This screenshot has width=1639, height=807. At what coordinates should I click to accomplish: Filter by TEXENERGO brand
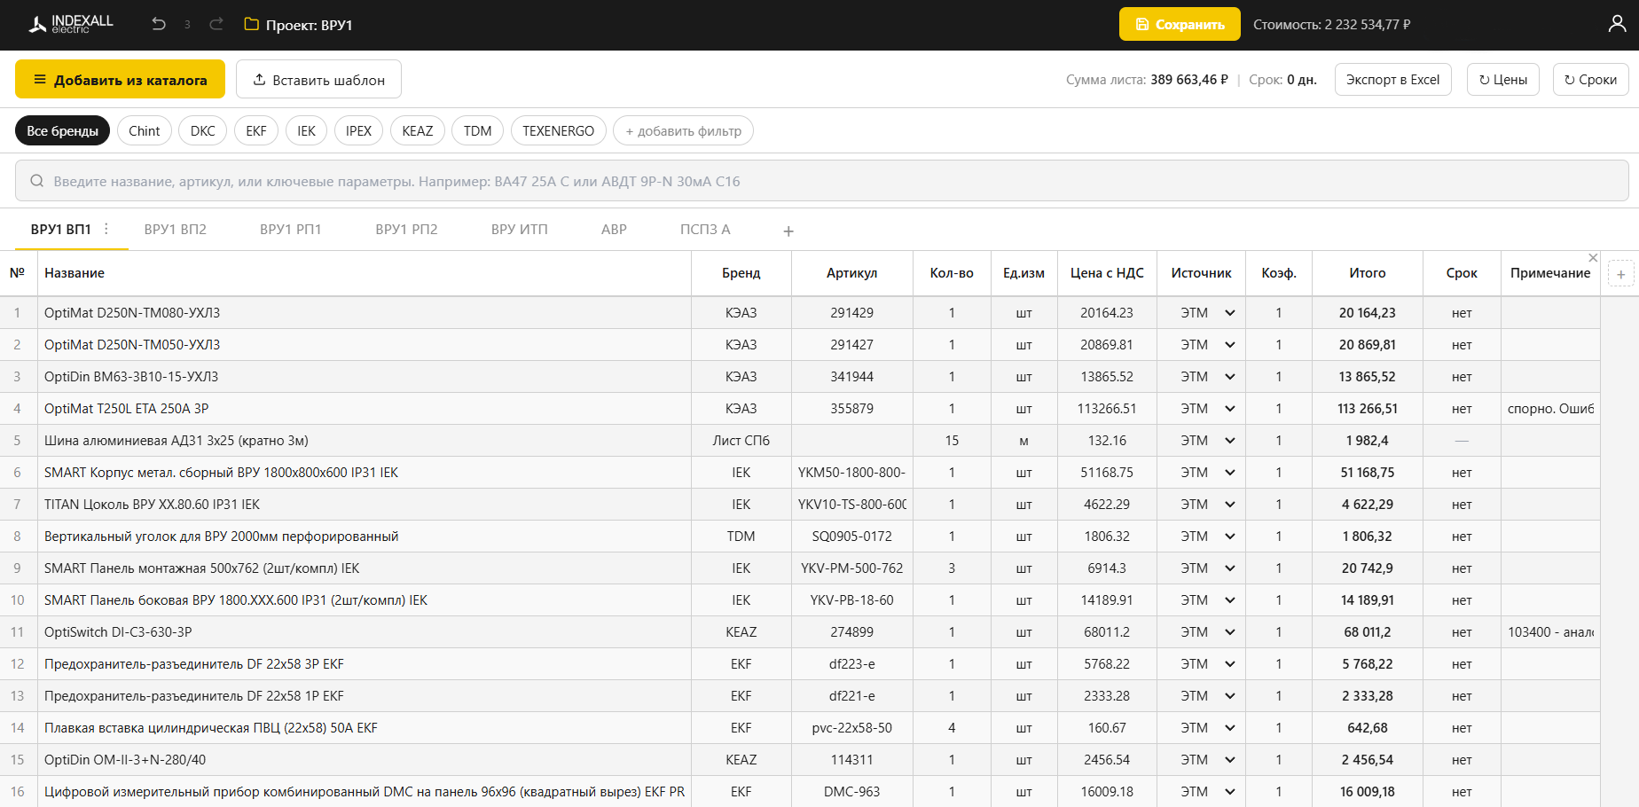558,131
